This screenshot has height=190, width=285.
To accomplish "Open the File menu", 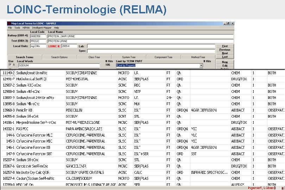I will (x=10, y=28).
